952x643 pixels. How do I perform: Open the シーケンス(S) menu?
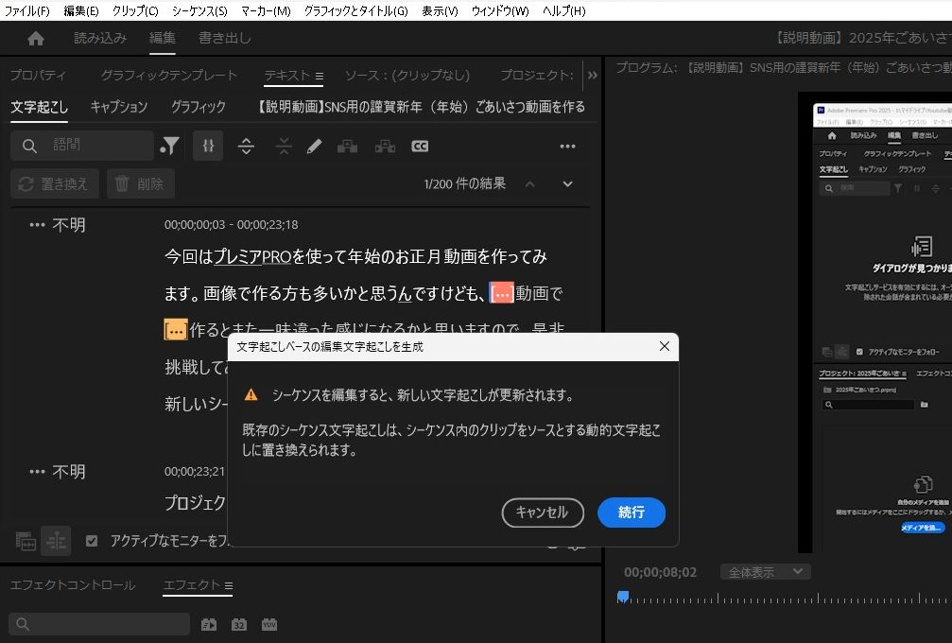coord(199,10)
